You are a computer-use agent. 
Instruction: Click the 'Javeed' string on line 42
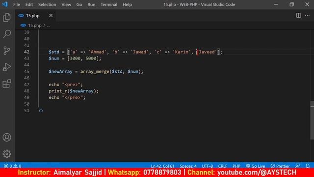tap(207, 52)
